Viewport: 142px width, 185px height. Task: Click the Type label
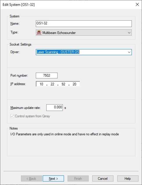point(15,32)
